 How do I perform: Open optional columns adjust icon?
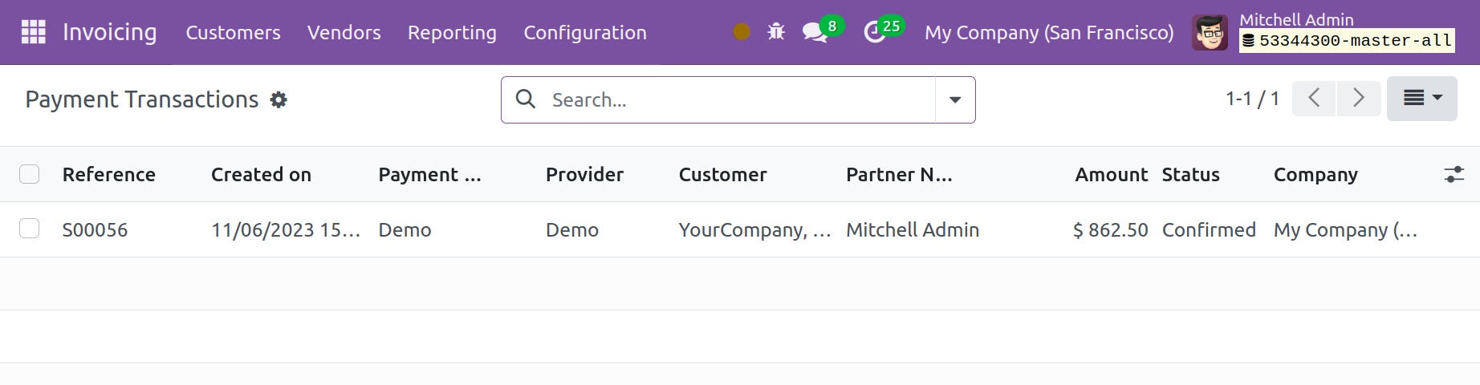click(1454, 174)
